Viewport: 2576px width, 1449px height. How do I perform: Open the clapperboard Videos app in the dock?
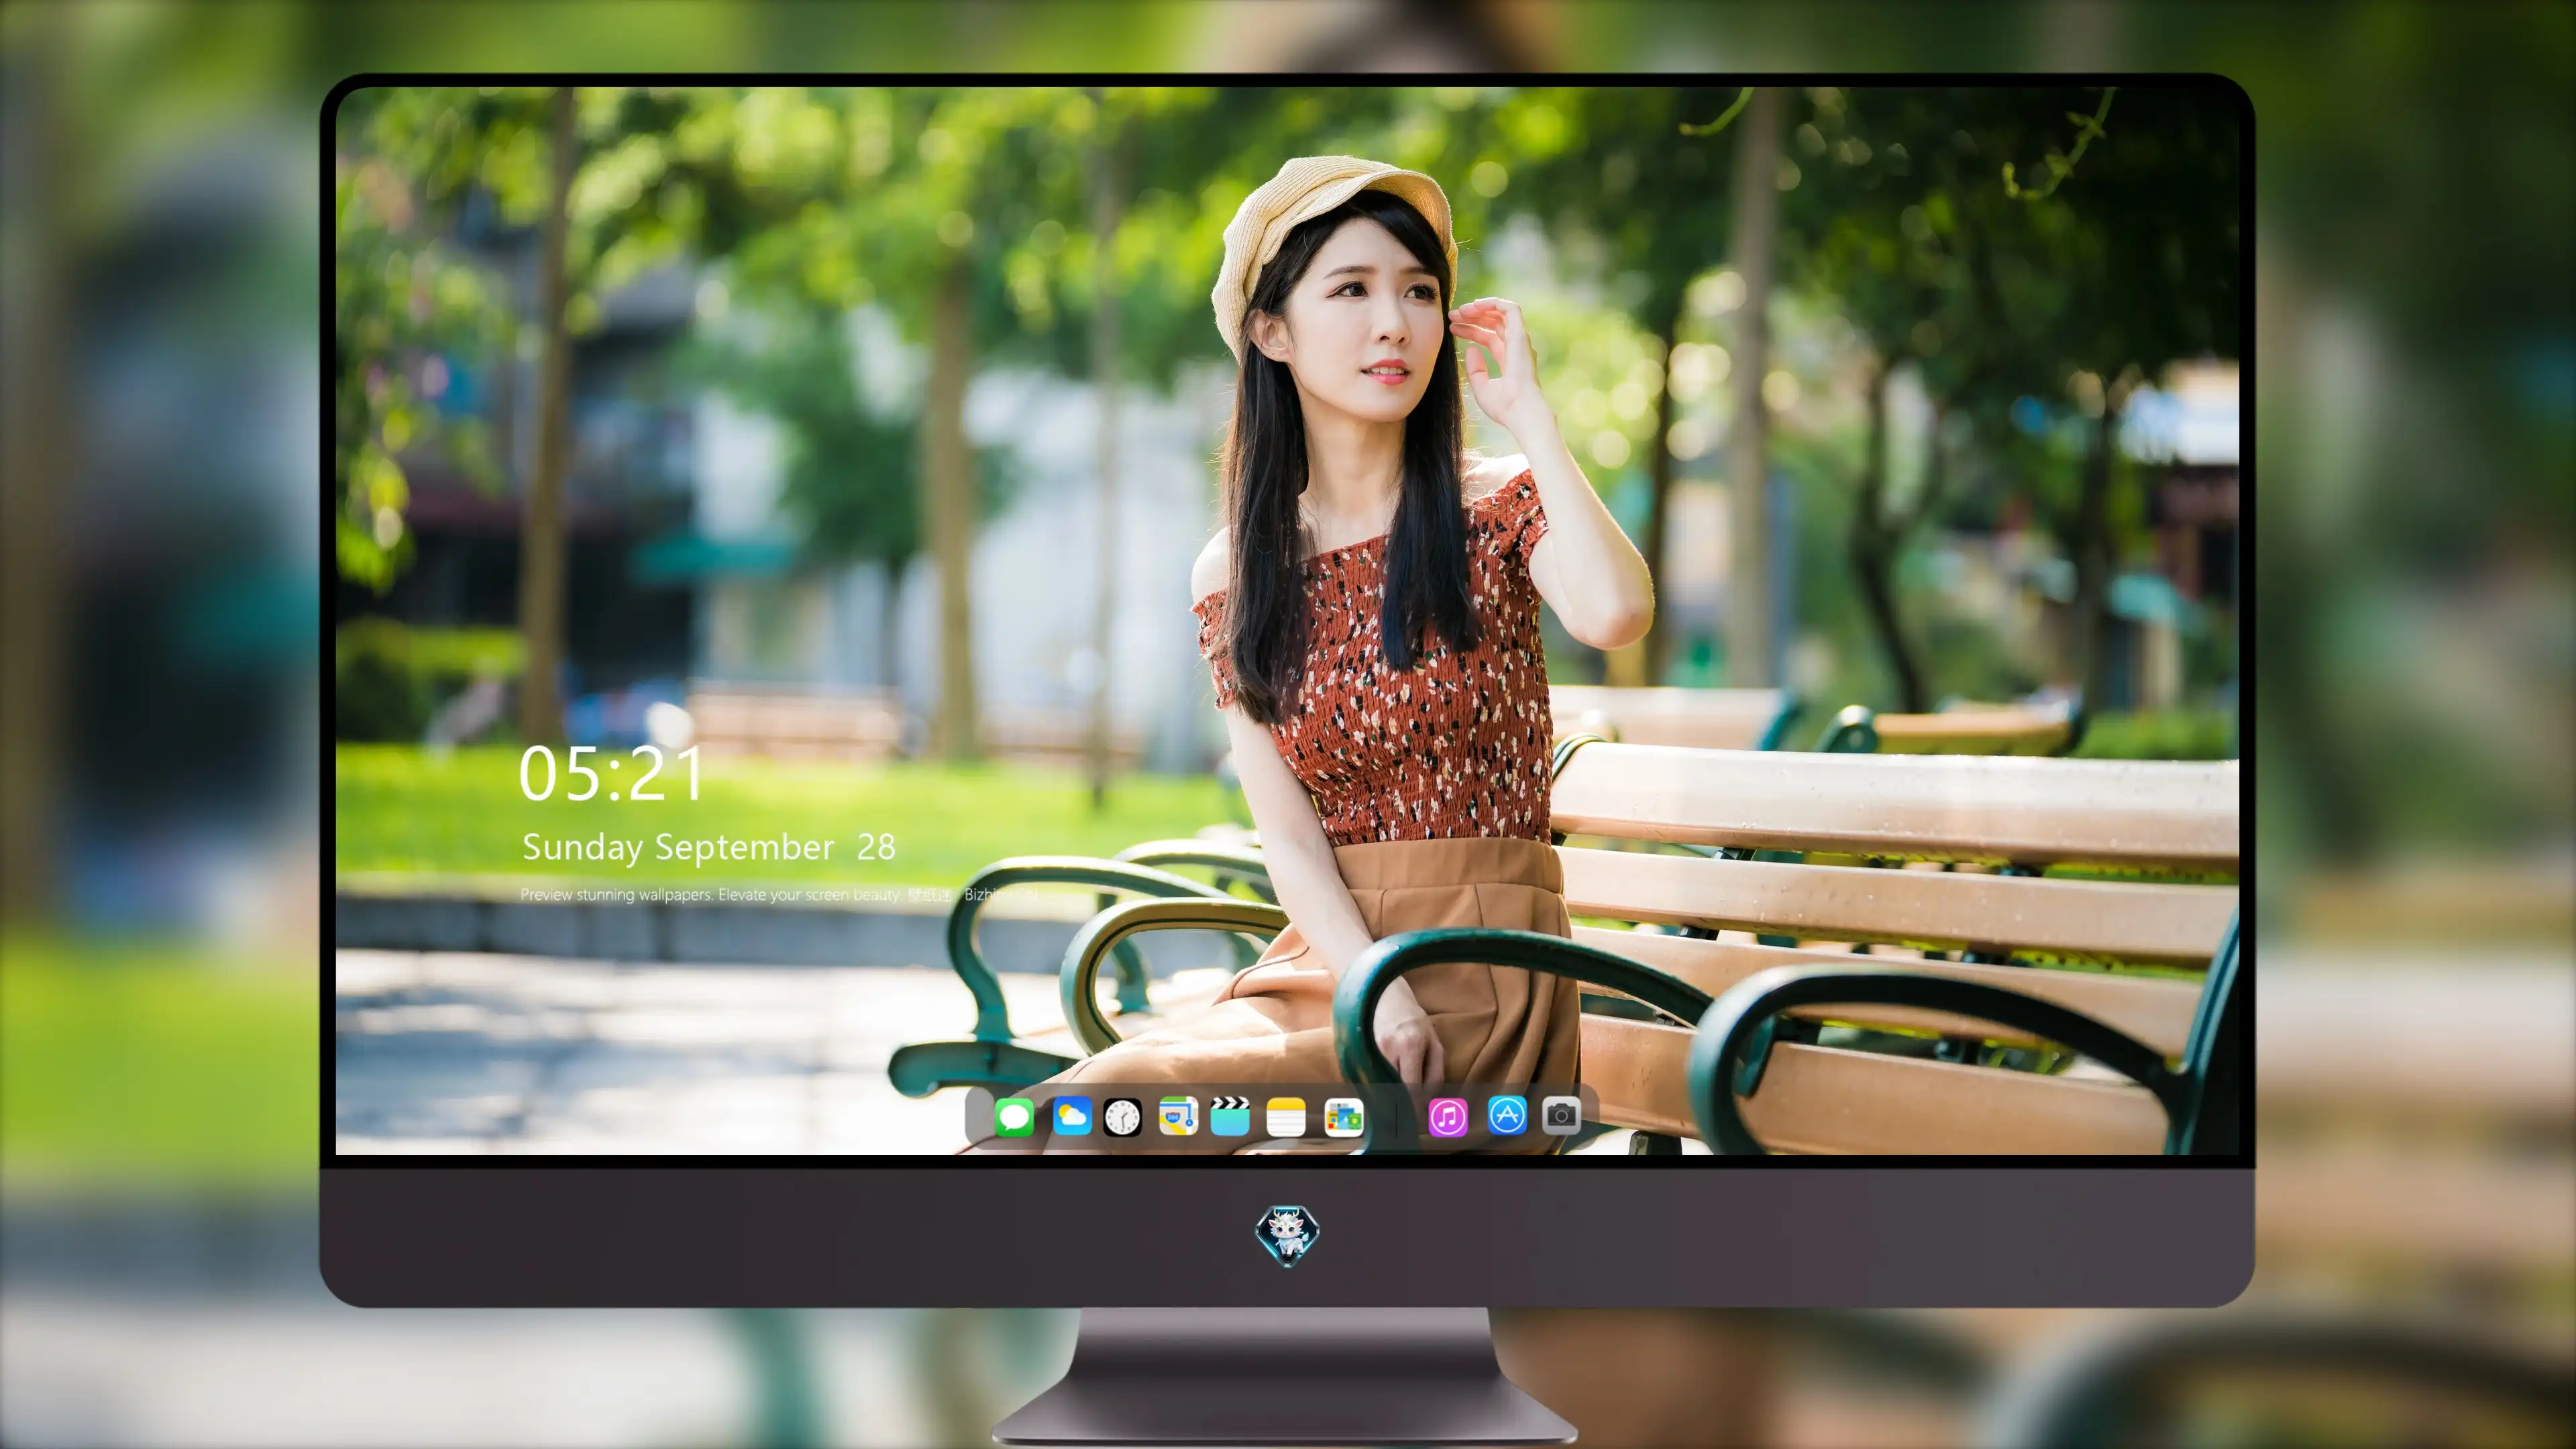pyautogui.click(x=1230, y=1117)
